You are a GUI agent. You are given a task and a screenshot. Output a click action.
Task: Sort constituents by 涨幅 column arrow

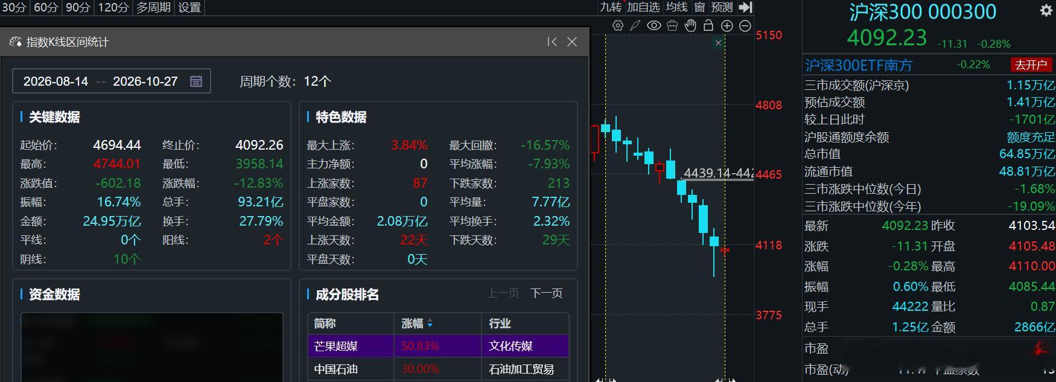(x=430, y=324)
